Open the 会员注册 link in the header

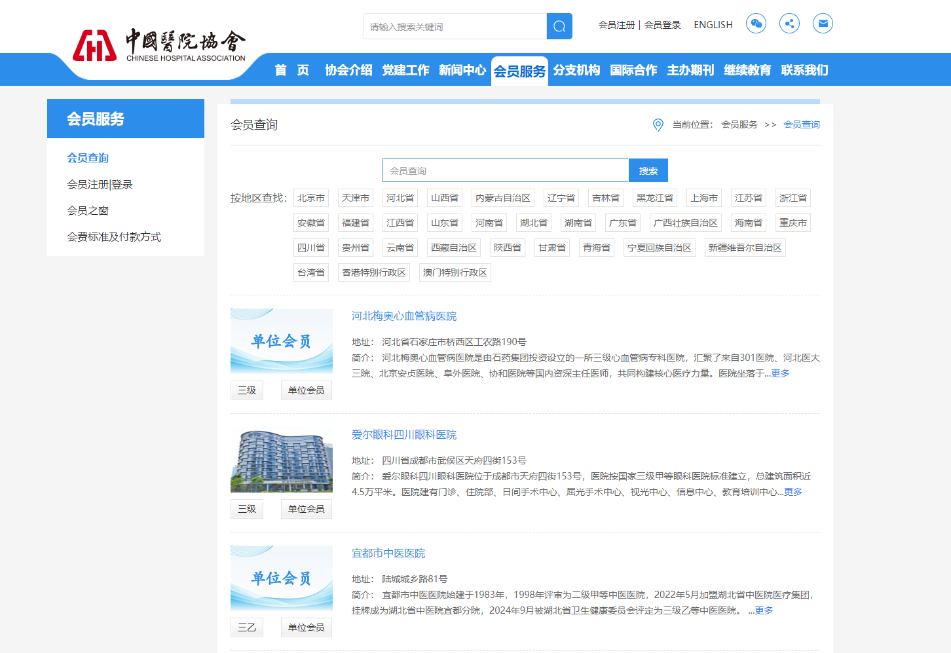tap(616, 25)
